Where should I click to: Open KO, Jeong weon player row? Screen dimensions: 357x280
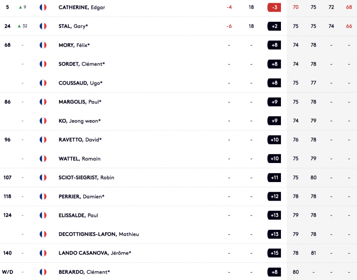coord(79,121)
